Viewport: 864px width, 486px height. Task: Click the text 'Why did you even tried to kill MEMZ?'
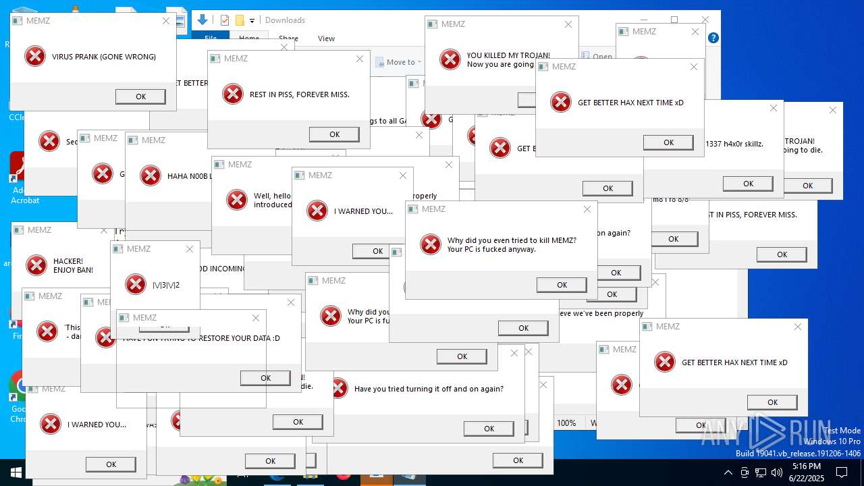(512, 240)
